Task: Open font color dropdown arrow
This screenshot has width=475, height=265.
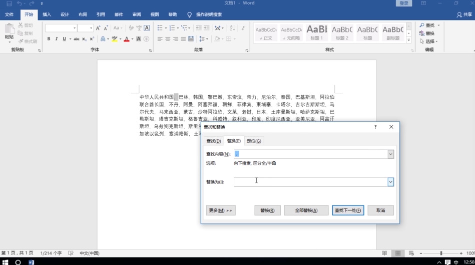Action: (x=132, y=39)
